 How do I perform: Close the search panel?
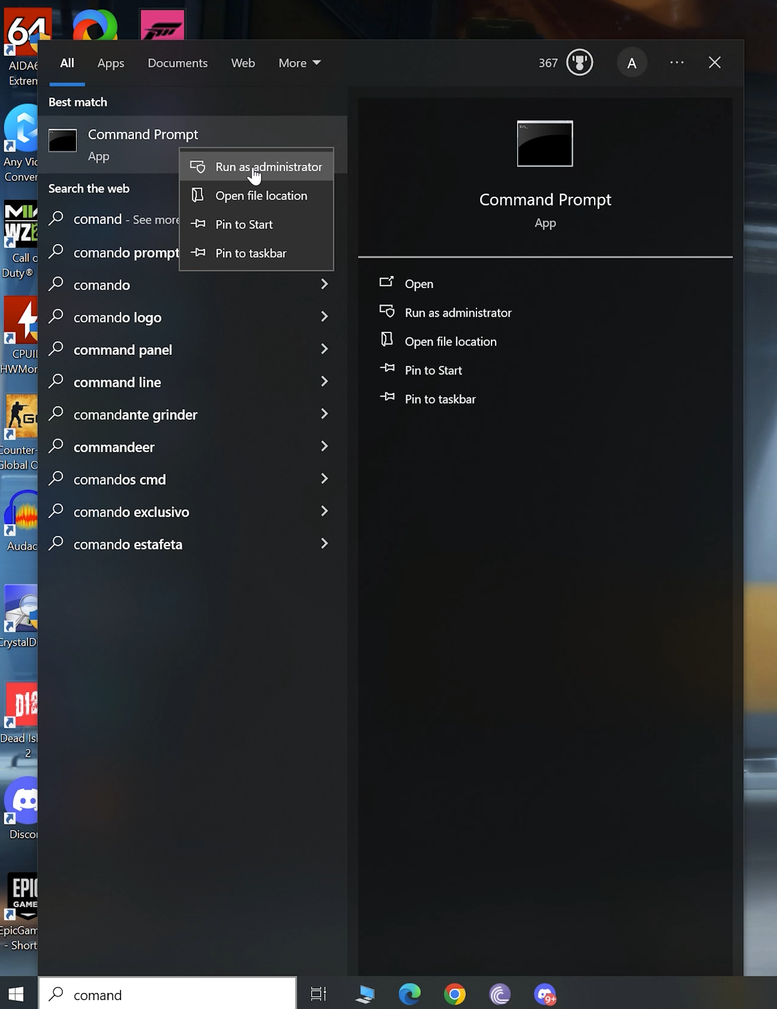[714, 62]
